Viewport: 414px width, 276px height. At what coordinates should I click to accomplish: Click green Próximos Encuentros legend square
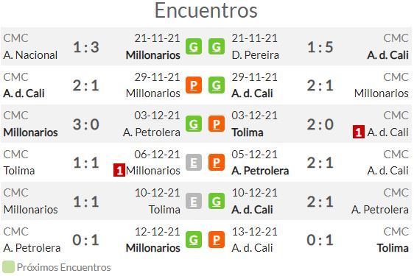(x=8, y=267)
